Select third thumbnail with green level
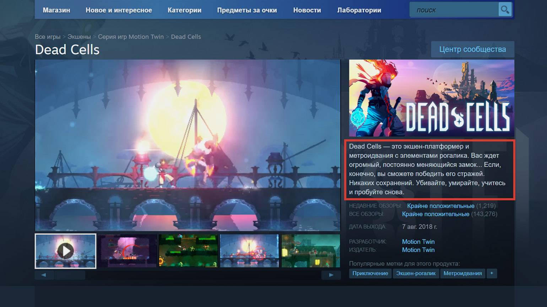The width and height of the screenshot is (547, 307). pos(188,251)
